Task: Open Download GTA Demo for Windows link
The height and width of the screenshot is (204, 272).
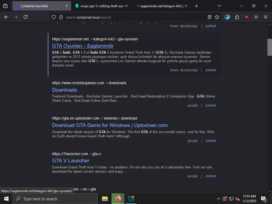Action: click(110, 125)
